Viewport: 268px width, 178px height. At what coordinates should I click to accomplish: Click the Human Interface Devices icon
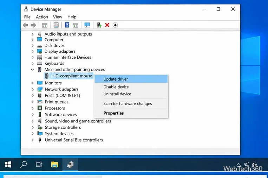(x=39, y=57)
